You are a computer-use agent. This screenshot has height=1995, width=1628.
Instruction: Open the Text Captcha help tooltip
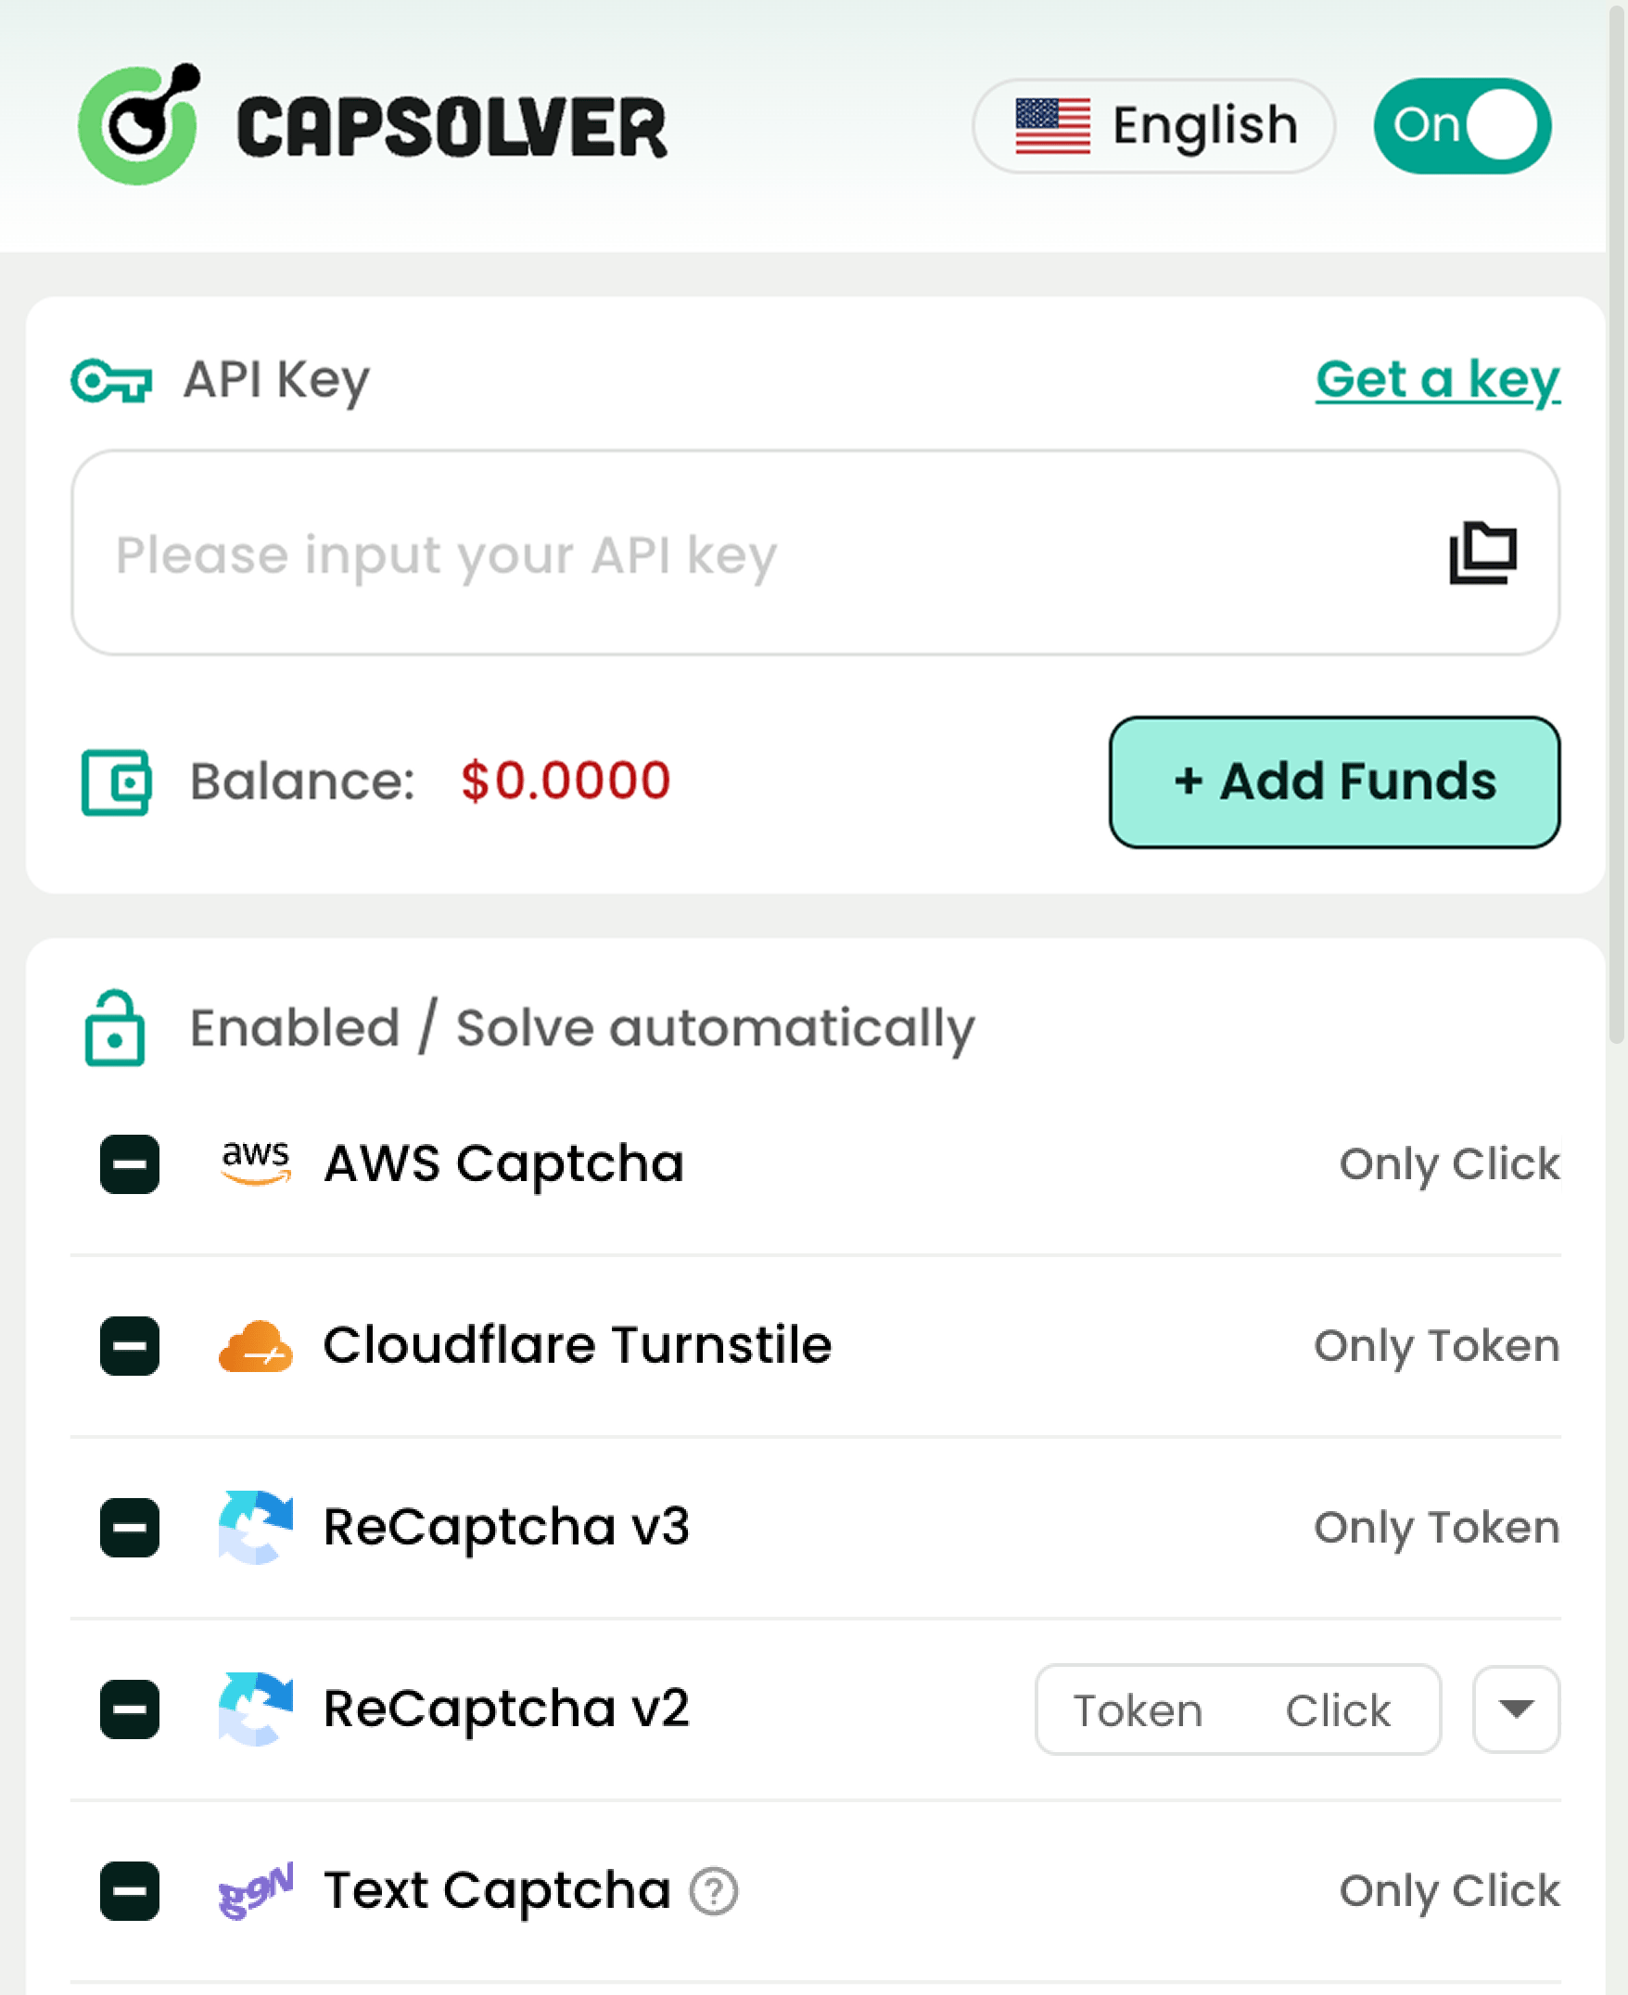click(714, 1891)
